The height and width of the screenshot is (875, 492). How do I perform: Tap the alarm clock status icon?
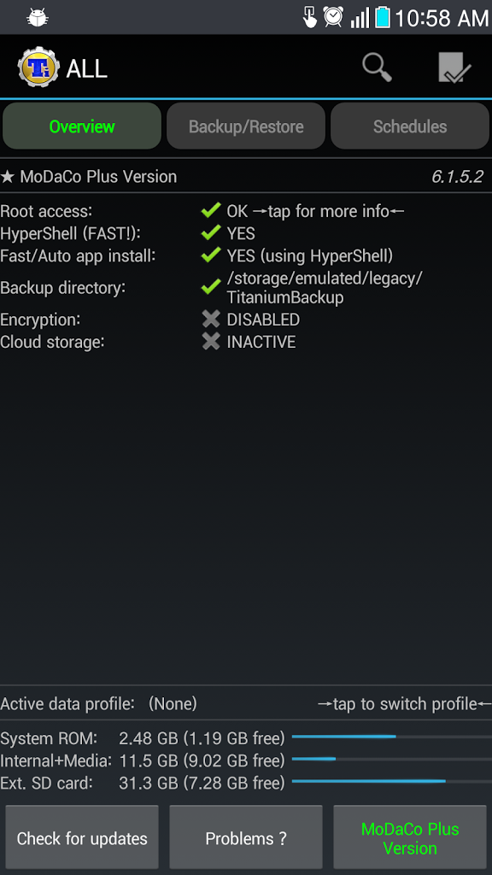click(x=334, y=17)
